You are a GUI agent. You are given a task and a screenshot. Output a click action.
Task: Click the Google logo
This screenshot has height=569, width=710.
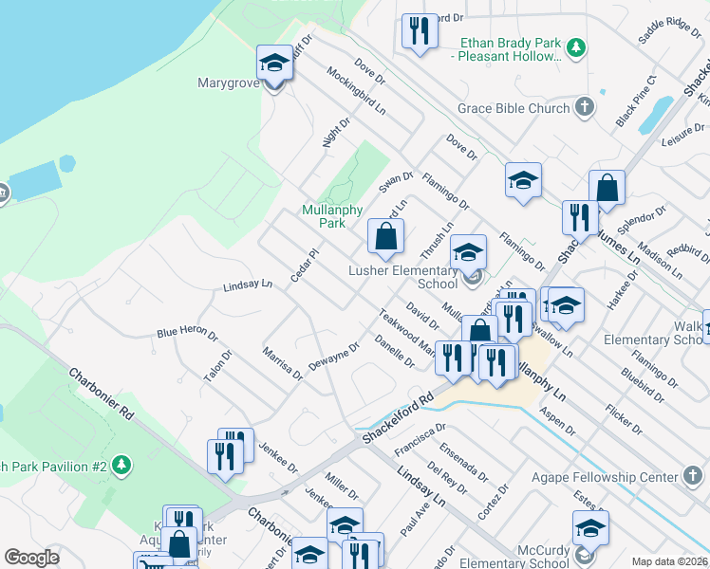coord(31,558)
